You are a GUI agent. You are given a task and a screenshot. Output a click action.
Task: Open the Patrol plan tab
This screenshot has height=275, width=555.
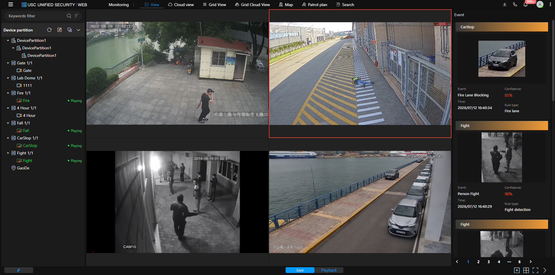click(314, 5)
